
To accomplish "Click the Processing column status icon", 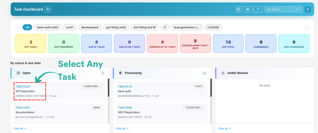I will tap(121, 73).
